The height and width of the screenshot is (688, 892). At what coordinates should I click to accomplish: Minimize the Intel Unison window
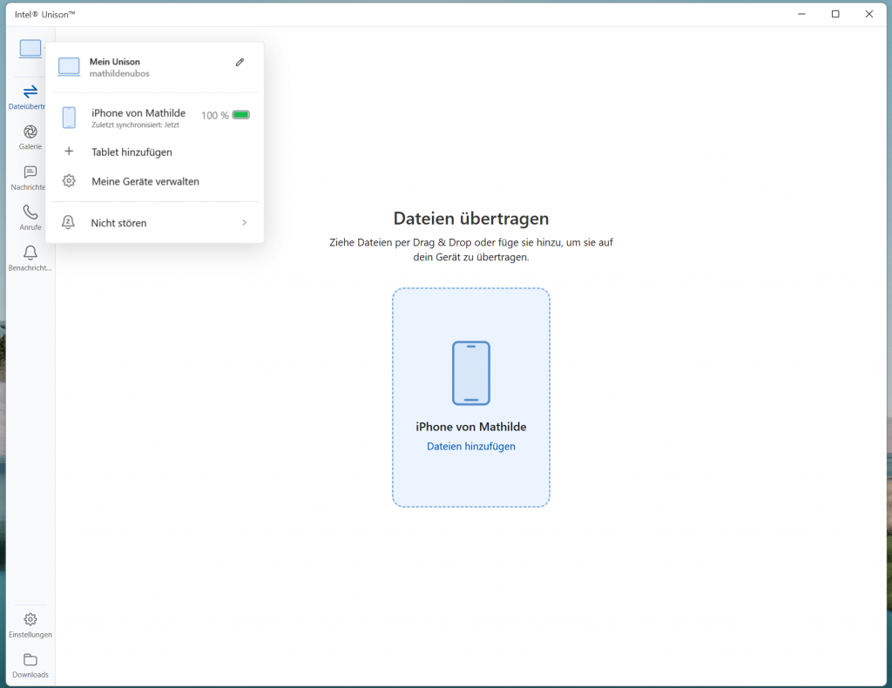click(801, 14)
